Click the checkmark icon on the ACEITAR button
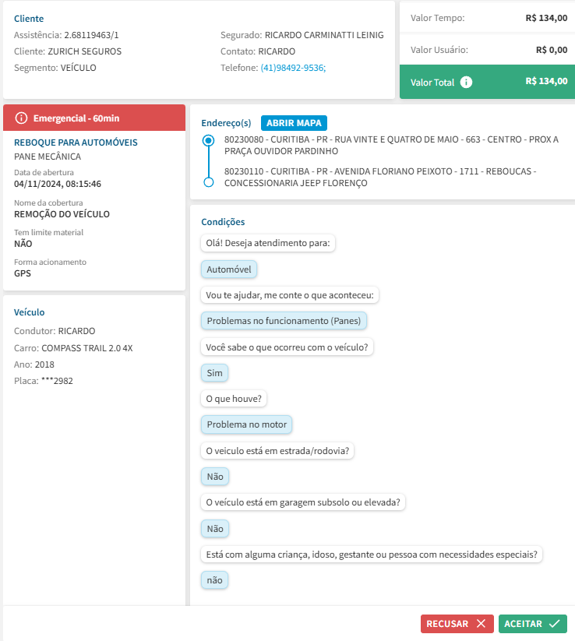The width and height of the screenshot is (575, 641). (x=554, y=624)
